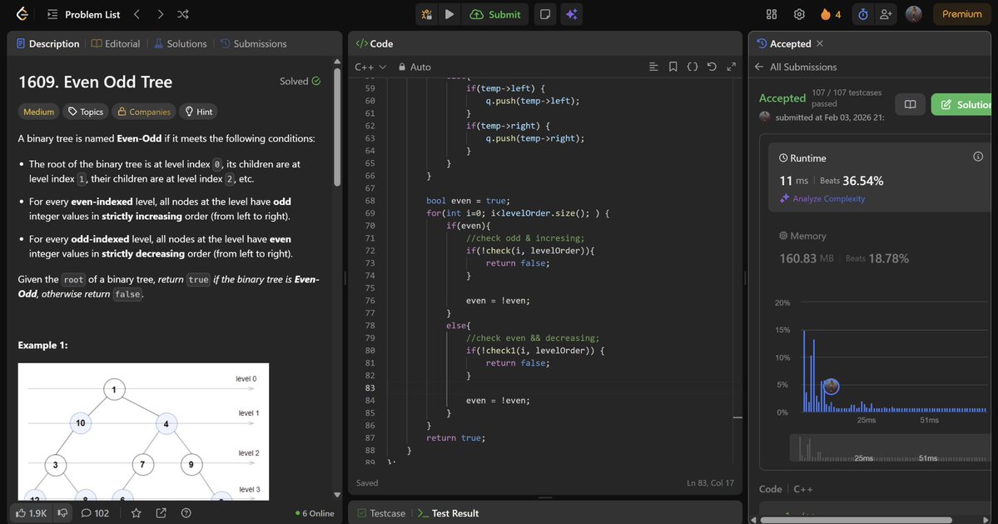The width and height of the screenshot is (998, 524).
Task: Click the horizontal scrollbar under results
Action: (x=856, y=520)
